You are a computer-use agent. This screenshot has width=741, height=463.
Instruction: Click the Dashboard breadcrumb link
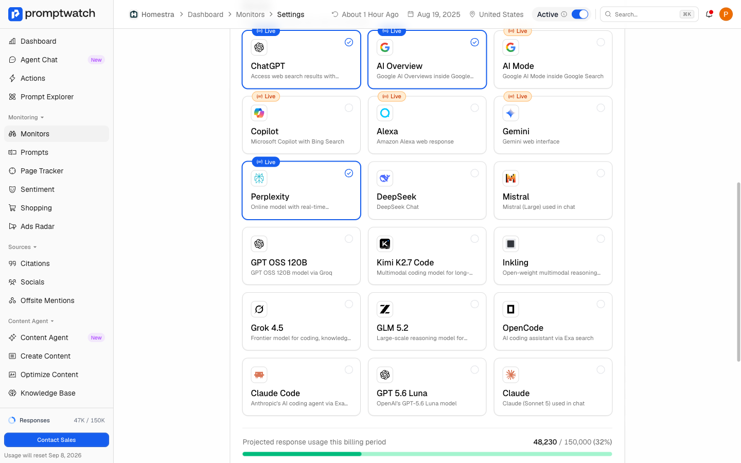coord(205,14)
